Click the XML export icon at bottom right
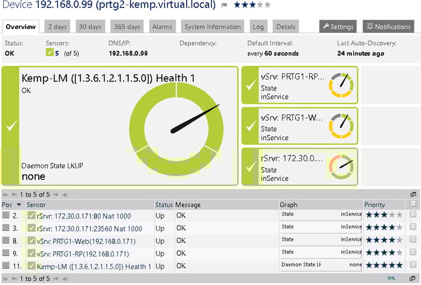The image size is (421, 285). pos(391,278)
